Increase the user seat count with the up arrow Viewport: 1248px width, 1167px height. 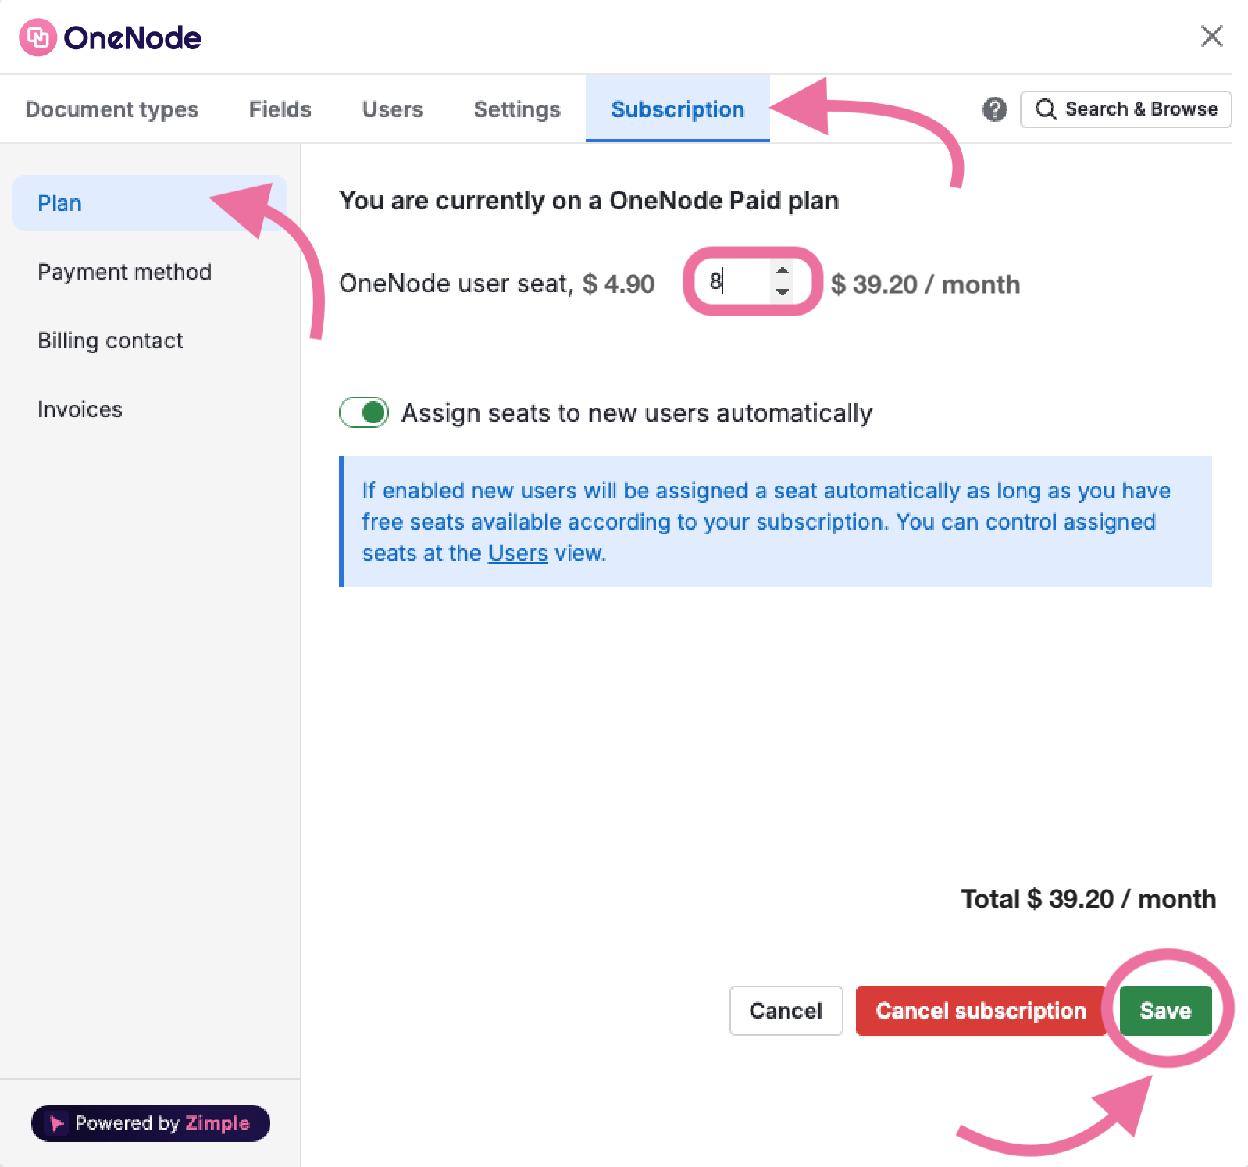click(x=782, y=270)
